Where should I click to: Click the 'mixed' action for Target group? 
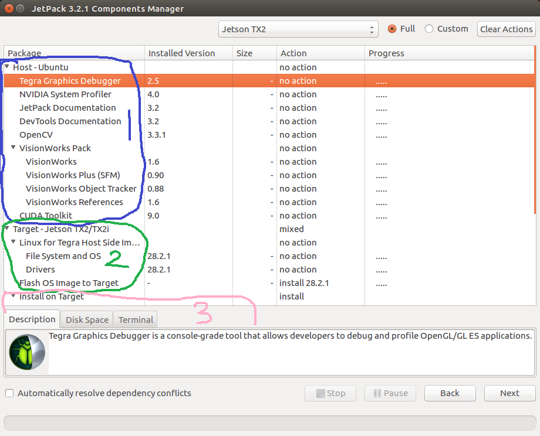pos(291,229)
